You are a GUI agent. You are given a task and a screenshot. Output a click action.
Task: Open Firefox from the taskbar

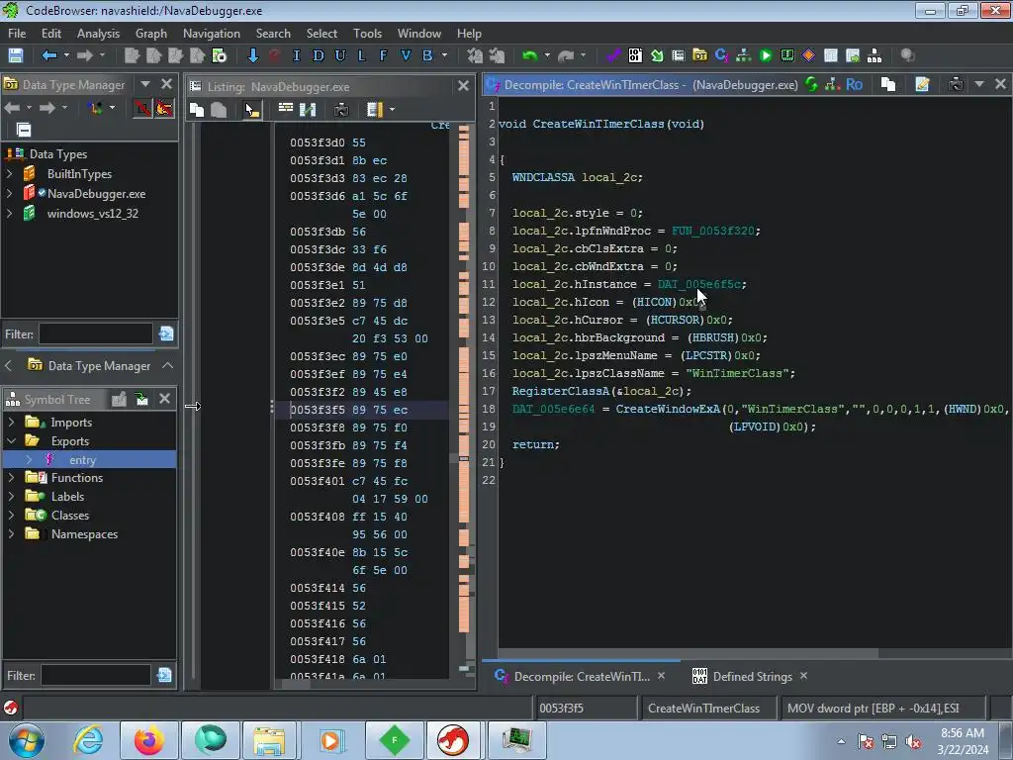pos(148,740)
